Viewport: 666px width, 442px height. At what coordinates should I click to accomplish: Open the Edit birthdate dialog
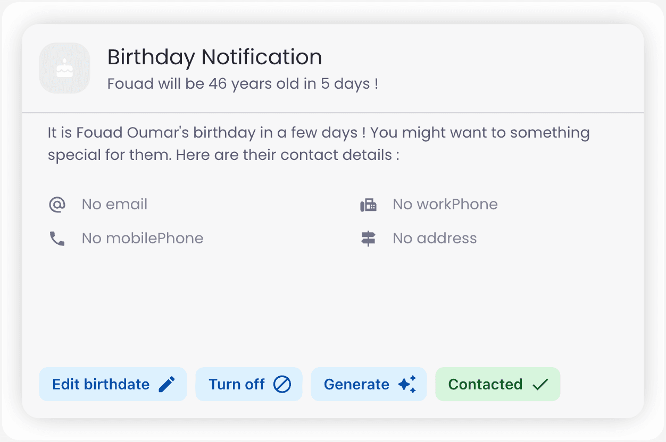(113, 384)
